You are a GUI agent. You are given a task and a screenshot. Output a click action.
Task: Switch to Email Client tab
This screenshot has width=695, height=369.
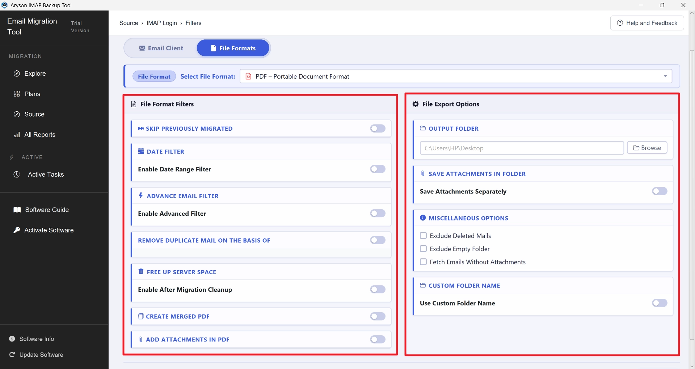(x=161, y=48)
